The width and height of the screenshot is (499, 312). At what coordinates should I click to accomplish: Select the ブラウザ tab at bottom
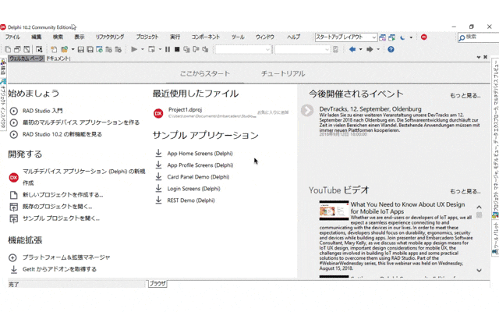click(x=157, y=284)
